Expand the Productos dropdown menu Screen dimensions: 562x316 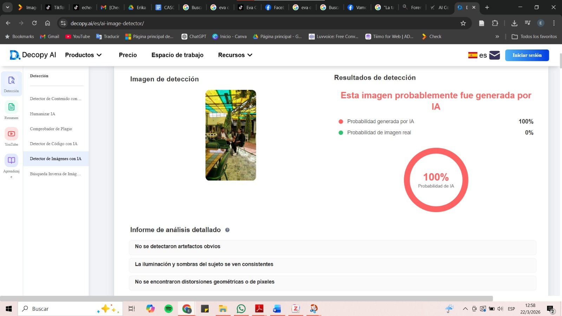(83, 55)
